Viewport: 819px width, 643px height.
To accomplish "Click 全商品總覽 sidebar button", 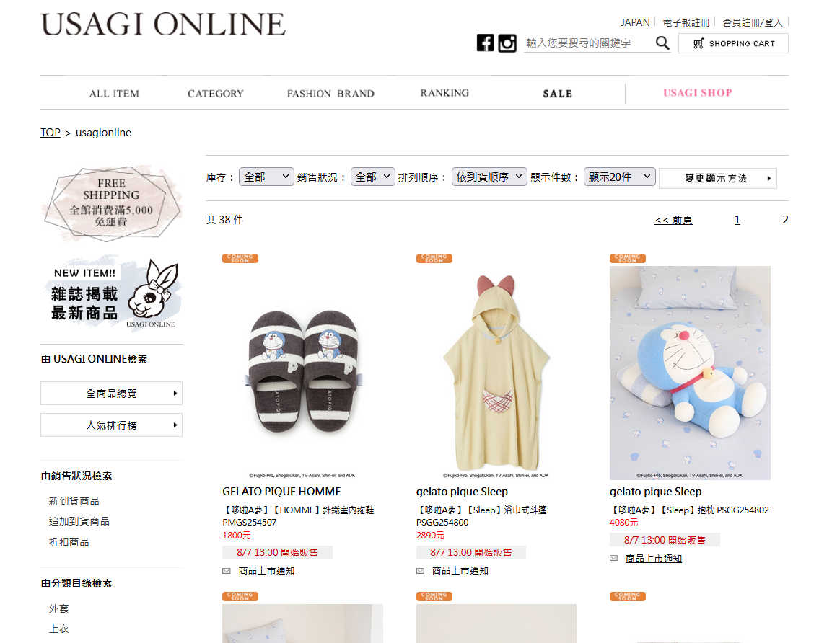I will pyautogui.click(x=111, y=394).
